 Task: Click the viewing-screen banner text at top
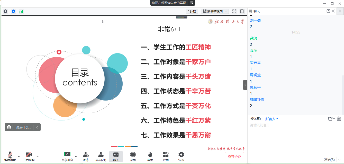tap(169, 3)
